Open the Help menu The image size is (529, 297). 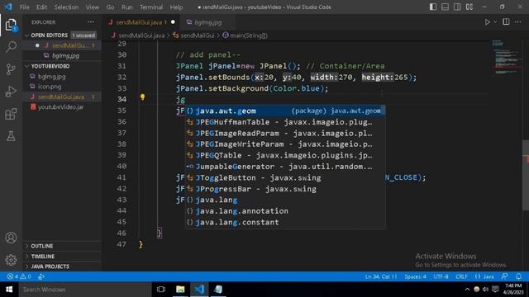[x=176, y=7]
